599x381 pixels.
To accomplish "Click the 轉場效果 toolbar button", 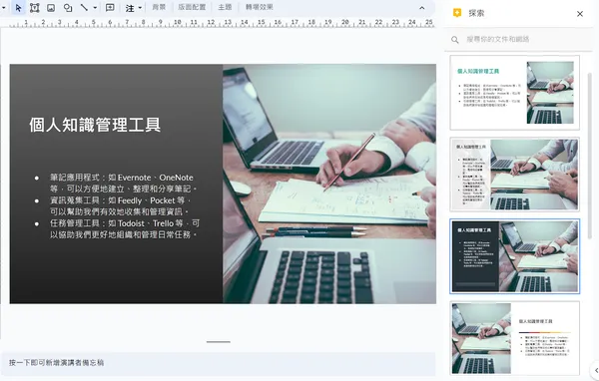I will [260, 7].
